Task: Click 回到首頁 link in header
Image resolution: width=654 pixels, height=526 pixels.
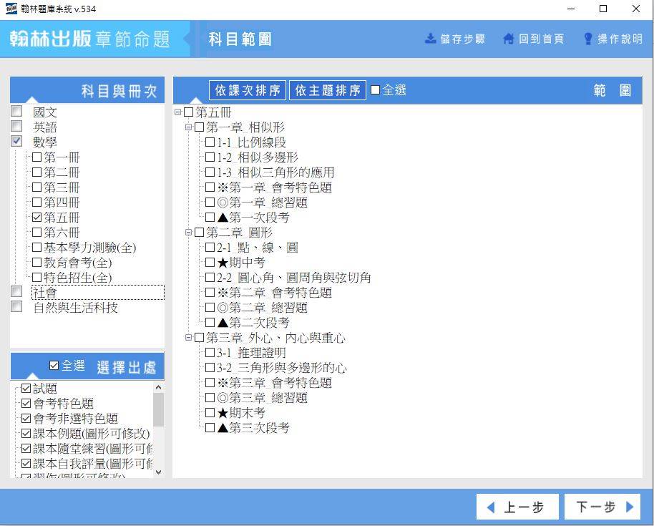Action: pos(534,39)
